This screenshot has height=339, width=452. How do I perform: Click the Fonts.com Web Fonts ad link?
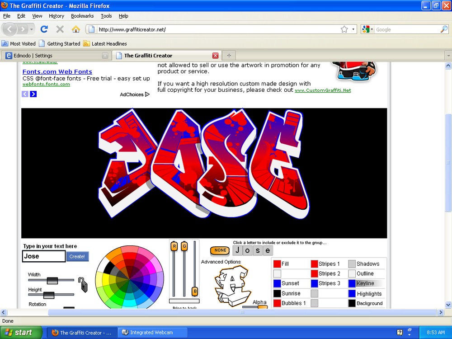[57, 71]
